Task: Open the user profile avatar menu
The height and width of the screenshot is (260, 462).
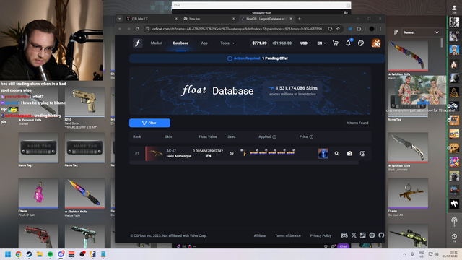Action: point(375,43)
